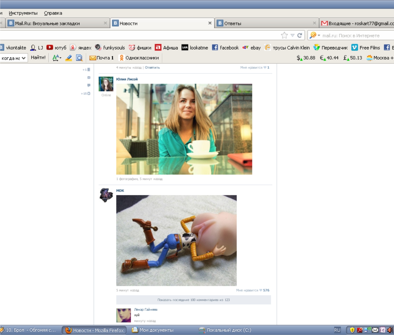Click the sidebar comments bubble icon

(x=89, y=85)
